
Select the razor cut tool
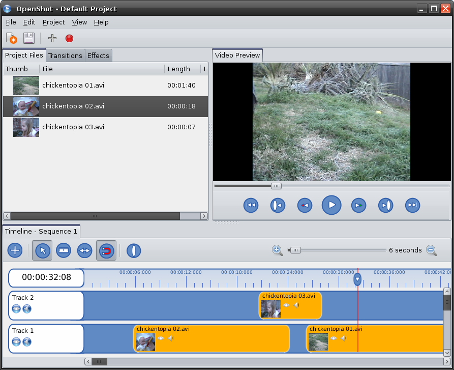click(63, 250)
